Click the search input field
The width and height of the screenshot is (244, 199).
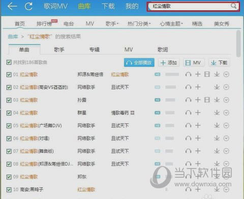tap(190, 6)
